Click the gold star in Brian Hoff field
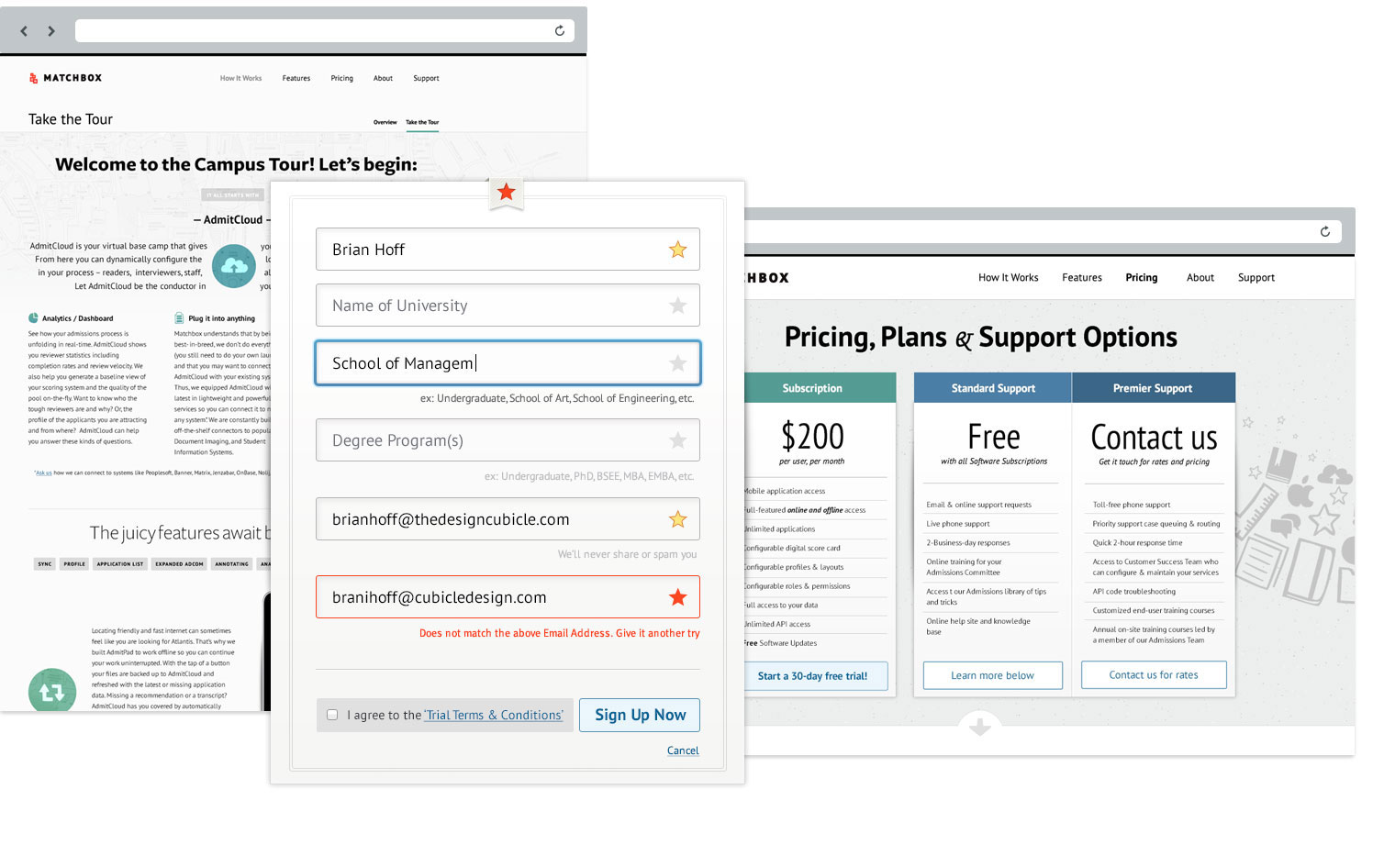This screenshot has height=856, width=1384. pos(678,250)
